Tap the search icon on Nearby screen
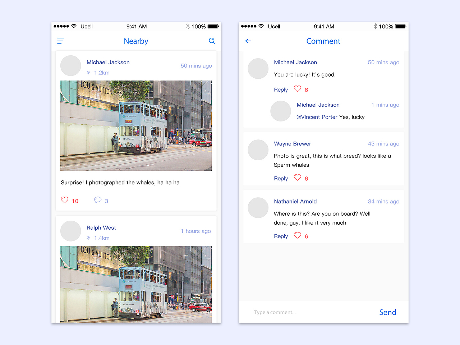Viewport: 460px width, 345px height. (212, 41)
